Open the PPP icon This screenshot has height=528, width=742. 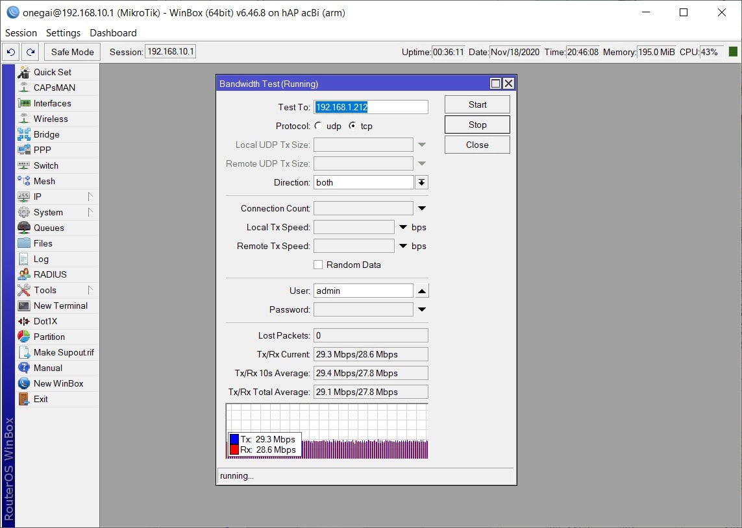[23, 150]
